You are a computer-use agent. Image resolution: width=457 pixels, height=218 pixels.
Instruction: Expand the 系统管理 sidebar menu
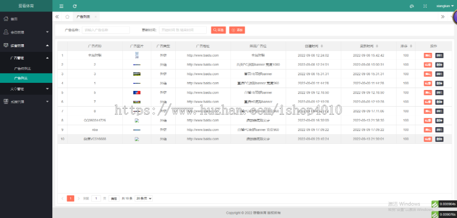click(x=26, y=102)
